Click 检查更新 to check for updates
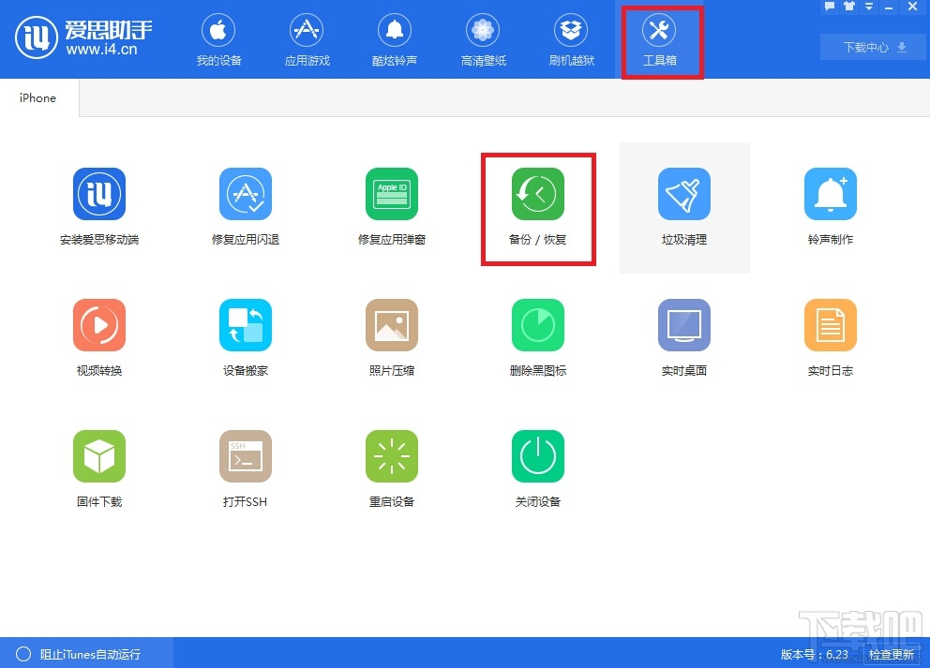930x668 pixels. (x=891, y=654)
